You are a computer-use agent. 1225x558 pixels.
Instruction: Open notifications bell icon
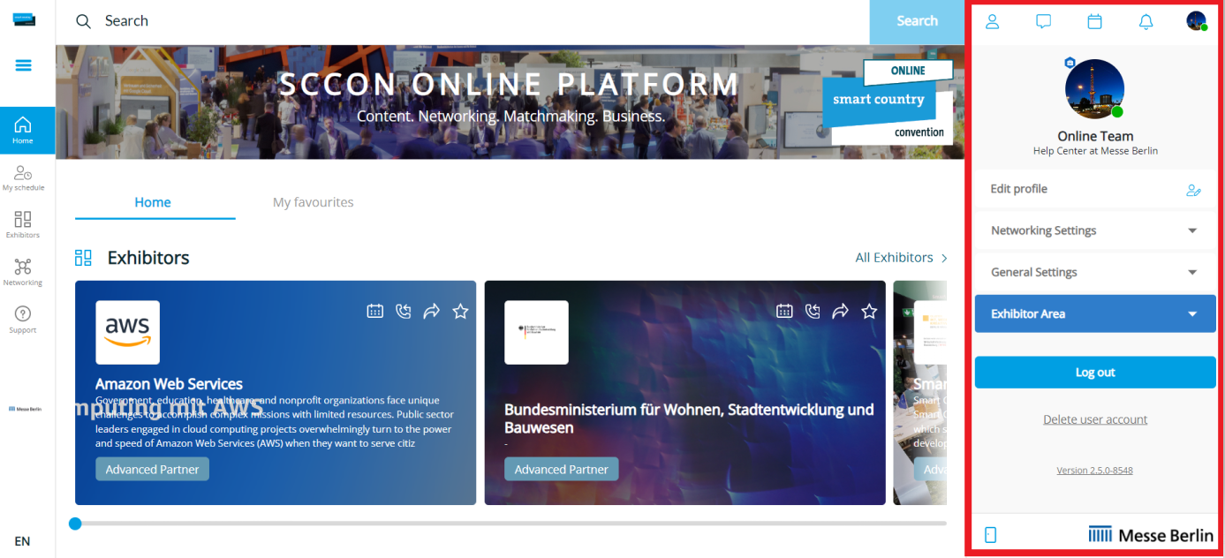point(1146,22)
